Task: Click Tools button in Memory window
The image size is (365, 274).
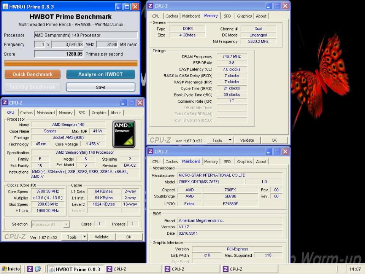Action: (217, 140)
